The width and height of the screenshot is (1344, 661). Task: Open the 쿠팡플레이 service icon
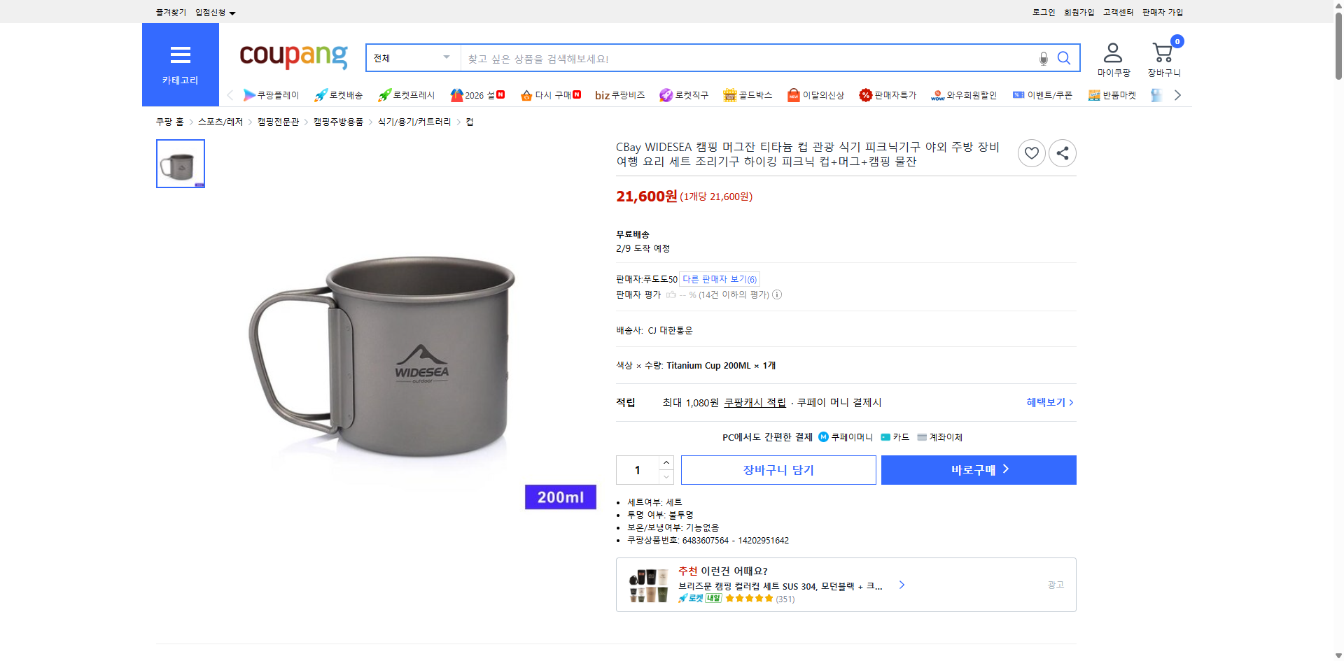249,94
